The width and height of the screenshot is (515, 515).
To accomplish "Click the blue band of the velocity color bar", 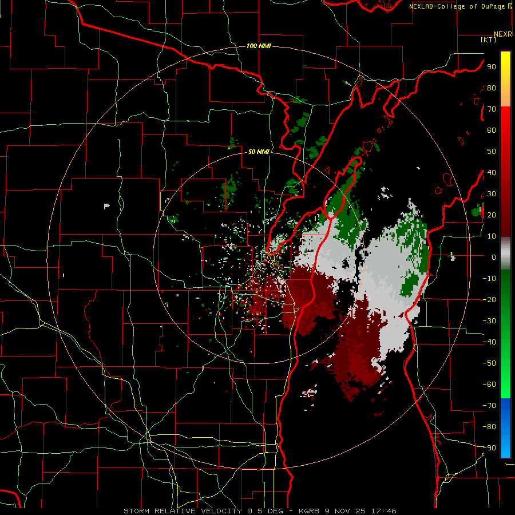I will [x=505, y=428].
